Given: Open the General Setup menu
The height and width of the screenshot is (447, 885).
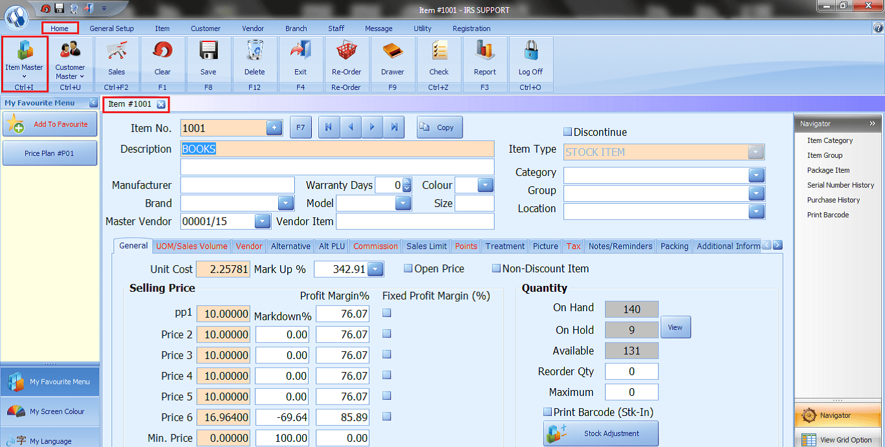Looking at the screenshot, I should (x=112, y=28).
